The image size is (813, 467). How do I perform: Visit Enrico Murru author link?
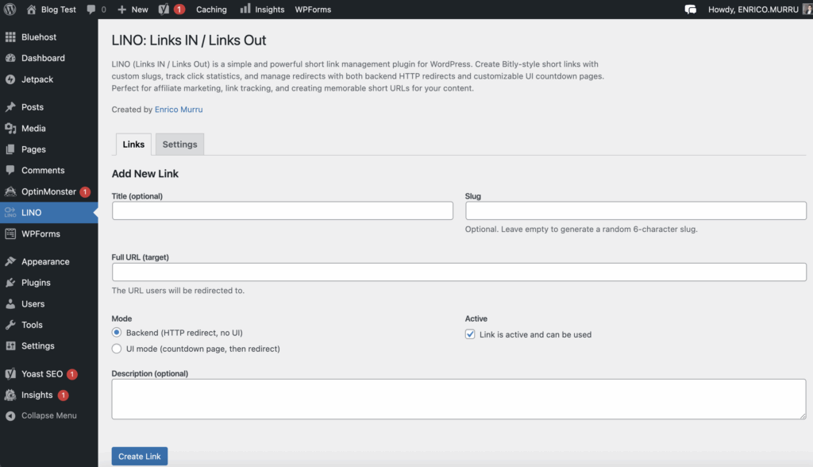pos(178,109)
